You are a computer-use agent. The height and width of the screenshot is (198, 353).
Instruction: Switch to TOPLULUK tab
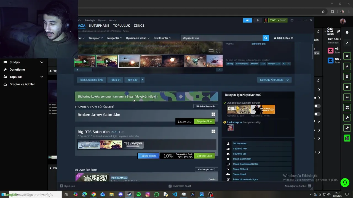point(121,26)
